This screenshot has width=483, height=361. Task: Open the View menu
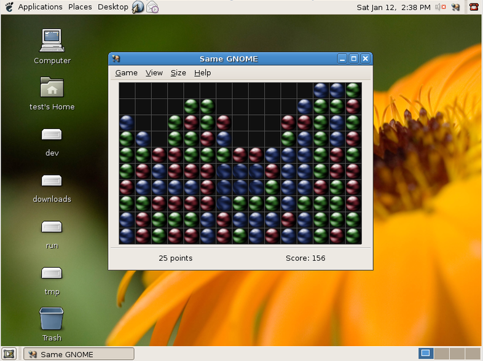pos(154,73)
